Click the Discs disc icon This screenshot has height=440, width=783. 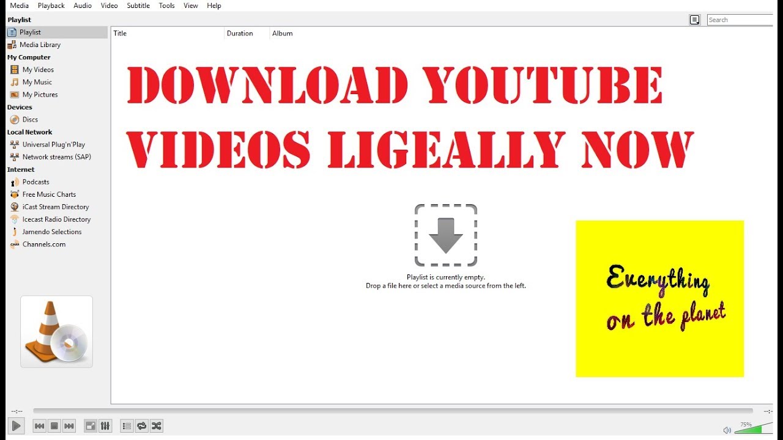(15, 120)
